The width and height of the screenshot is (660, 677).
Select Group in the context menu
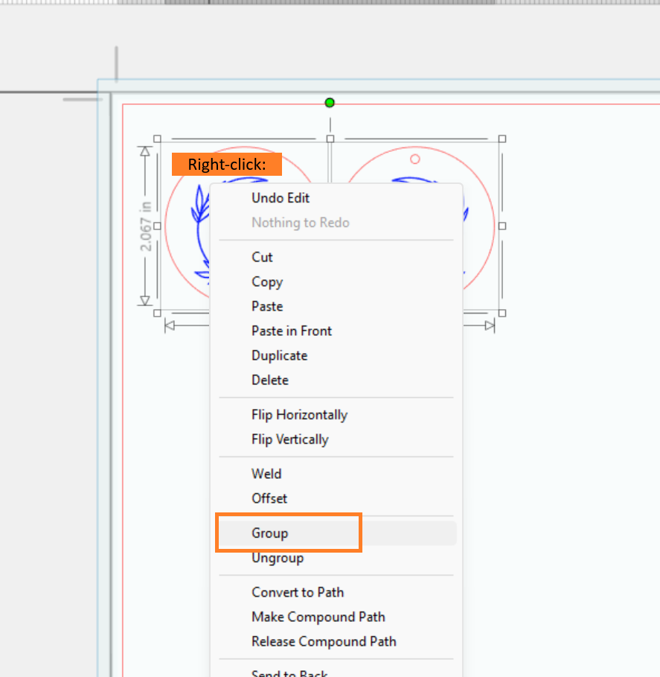point(336,533)
